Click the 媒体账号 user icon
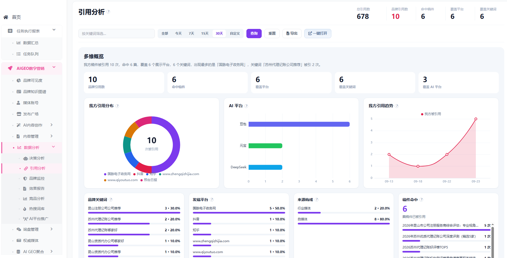The height and width of the screenshot is (258, 507). pos(18,103)
